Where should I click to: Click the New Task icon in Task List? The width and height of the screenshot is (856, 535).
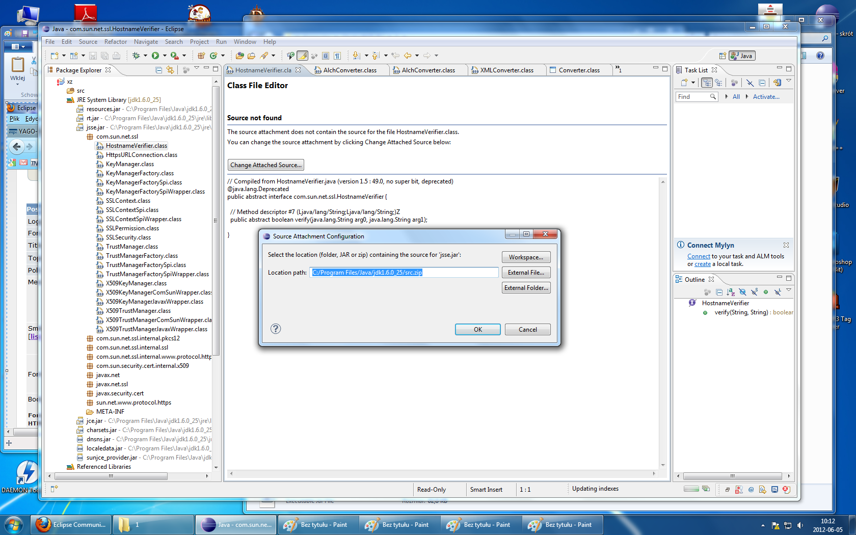pyautogui.click(x=684, y=83)
